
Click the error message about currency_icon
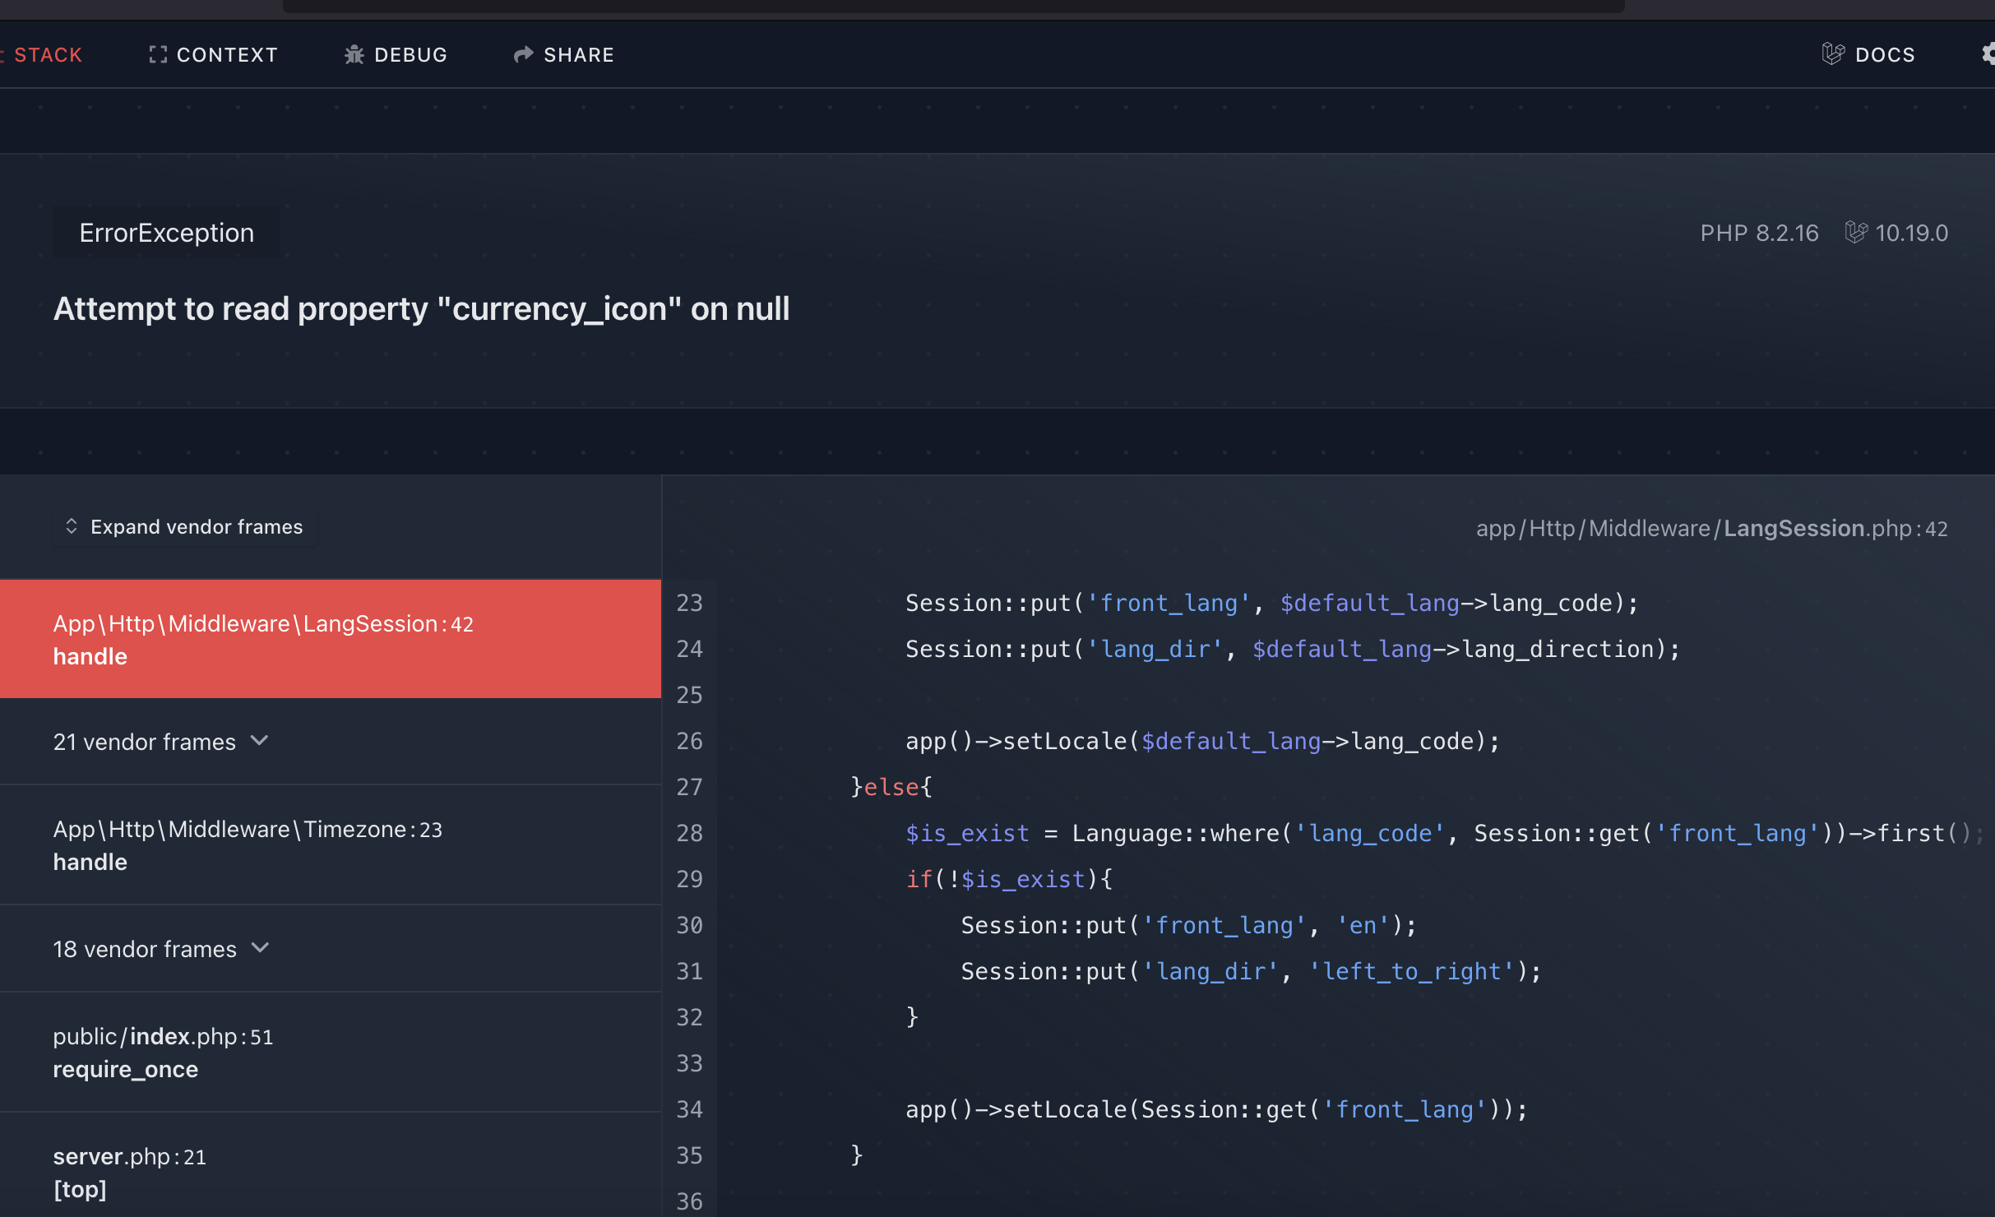pos(421,309)
